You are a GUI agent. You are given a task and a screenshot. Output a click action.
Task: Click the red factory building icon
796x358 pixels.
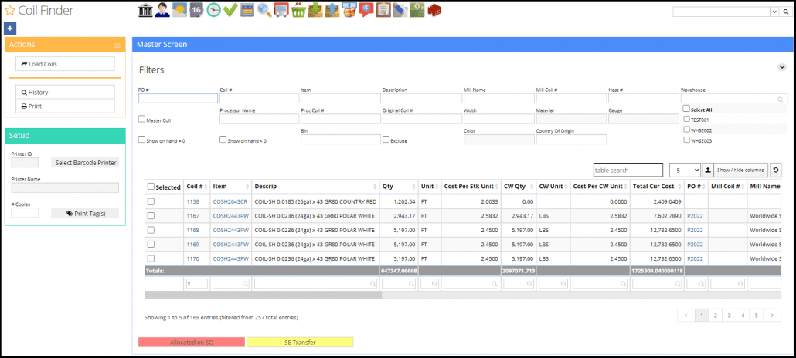click(x=434, y=11)
